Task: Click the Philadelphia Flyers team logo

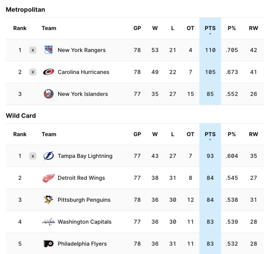Action: tap(48, 244)
